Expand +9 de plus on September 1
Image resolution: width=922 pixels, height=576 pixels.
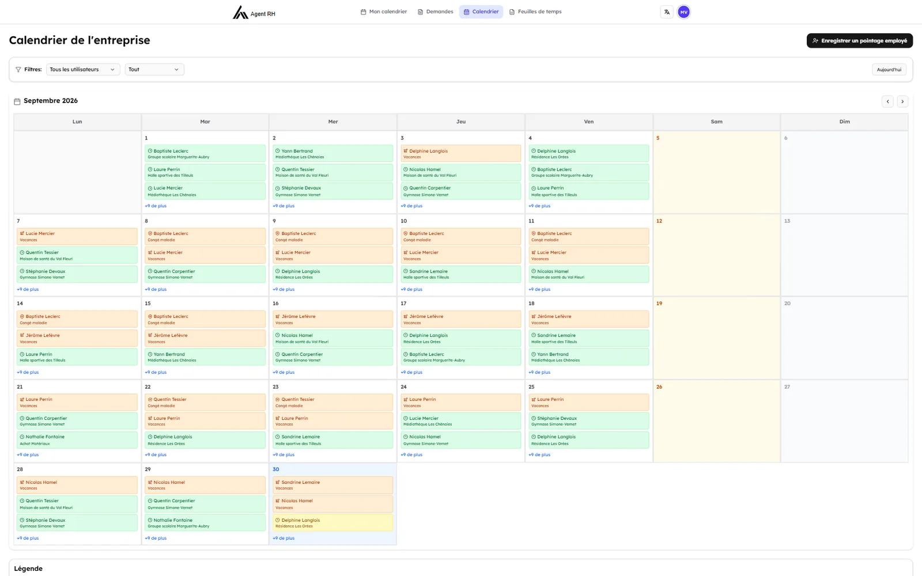click(156, 206)
